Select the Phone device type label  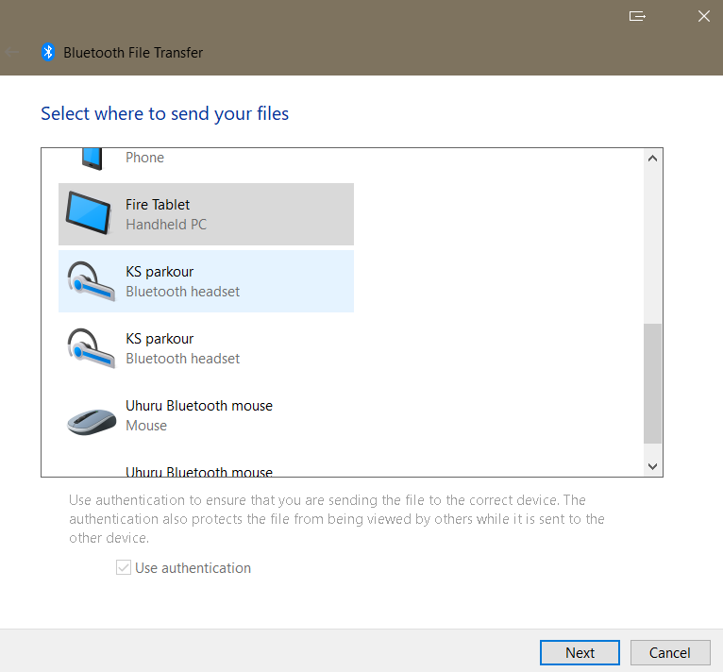coord(144,158)
